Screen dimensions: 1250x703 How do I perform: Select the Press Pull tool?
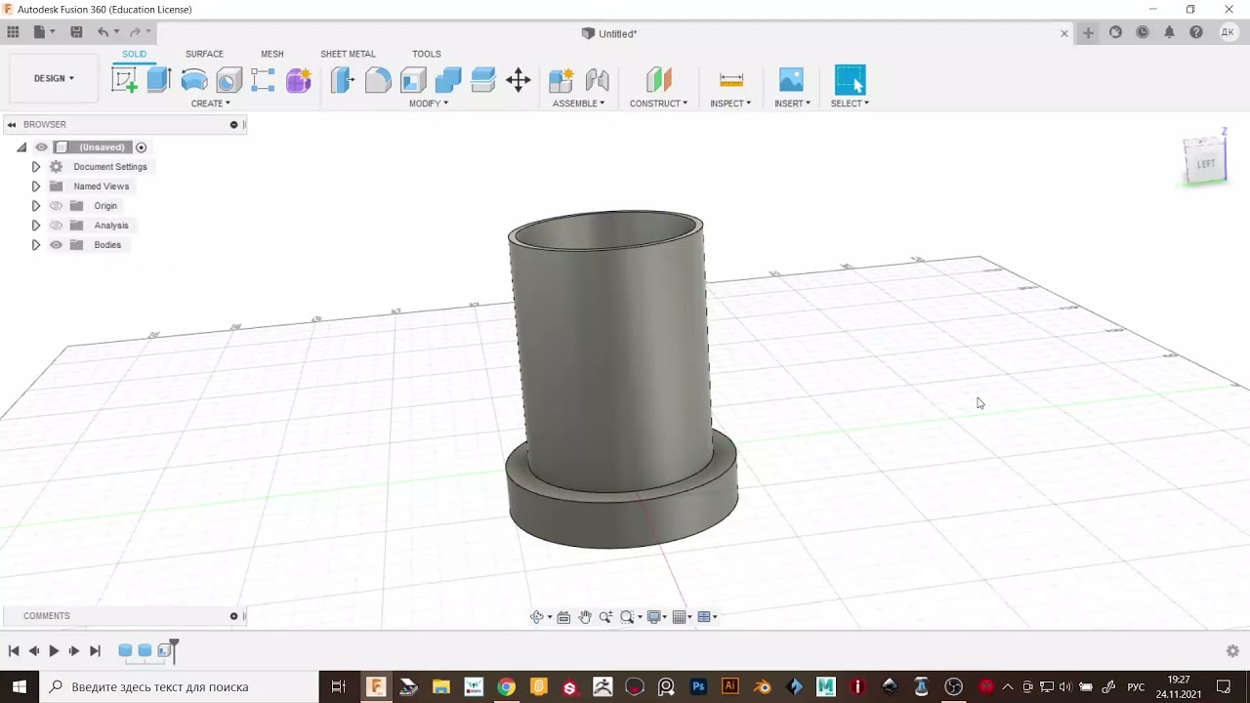(x=342, y=80)
